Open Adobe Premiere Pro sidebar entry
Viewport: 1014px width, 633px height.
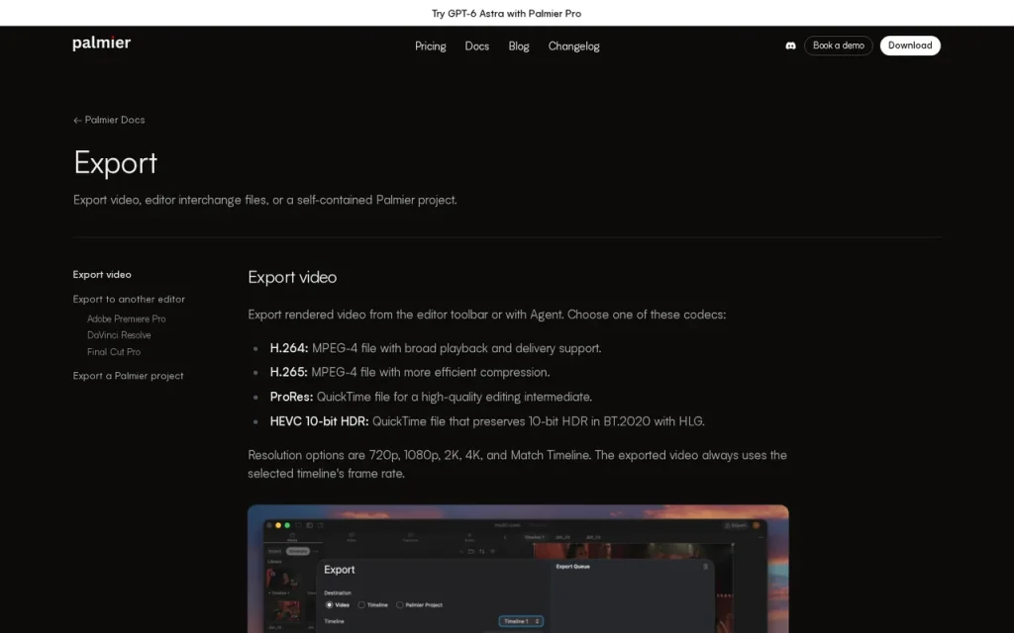(126, 319)
